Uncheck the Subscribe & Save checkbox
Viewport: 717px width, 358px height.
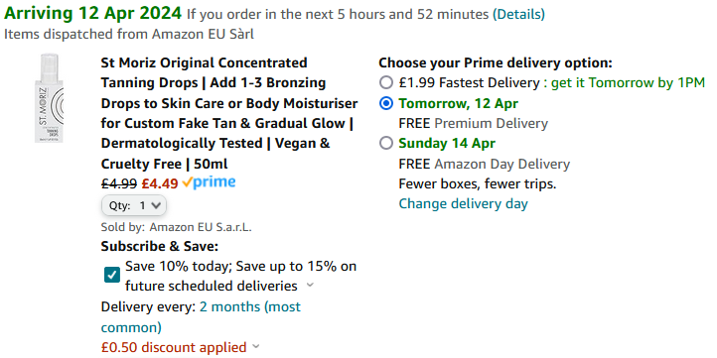(112, 276)
